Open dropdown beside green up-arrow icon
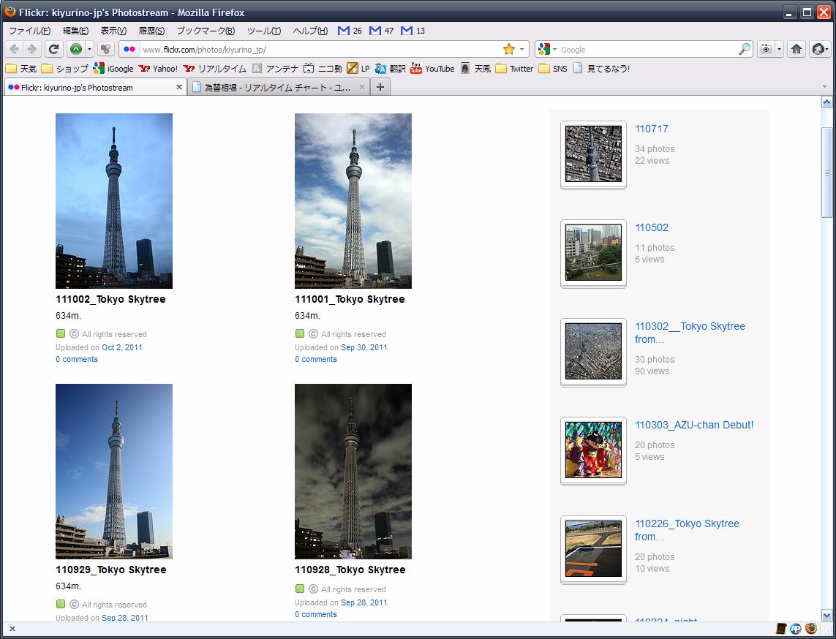Screen dimensions: 836x639 pos(89,49)
